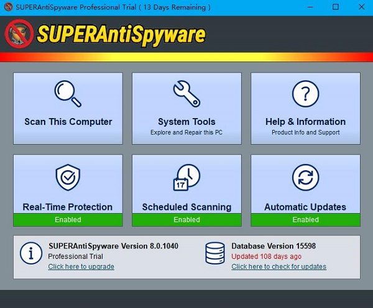
Task: Click the 'Professional Trial' license text
Action: coord(75,256)
